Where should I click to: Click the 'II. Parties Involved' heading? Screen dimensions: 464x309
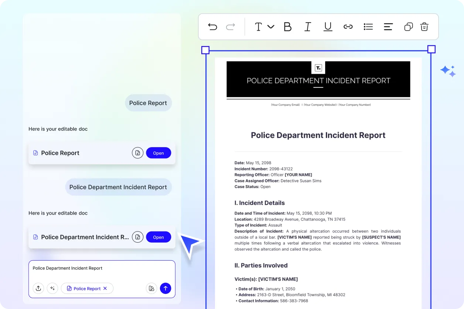261,265
